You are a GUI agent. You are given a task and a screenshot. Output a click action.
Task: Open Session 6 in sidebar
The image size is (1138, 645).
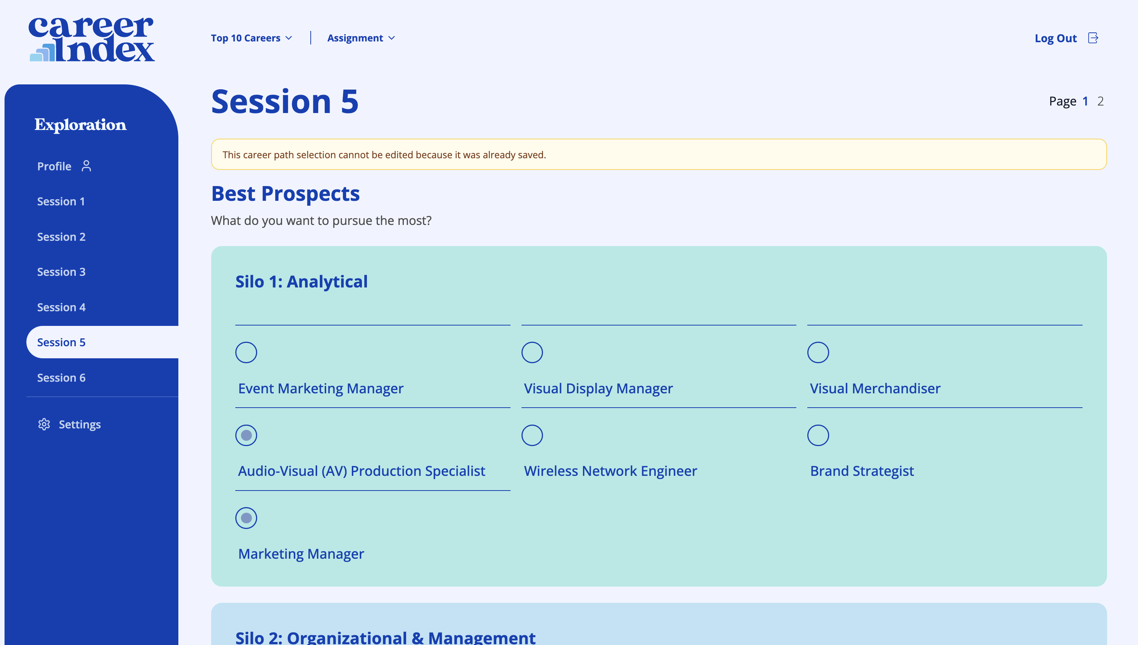click(x=61, y=378)
